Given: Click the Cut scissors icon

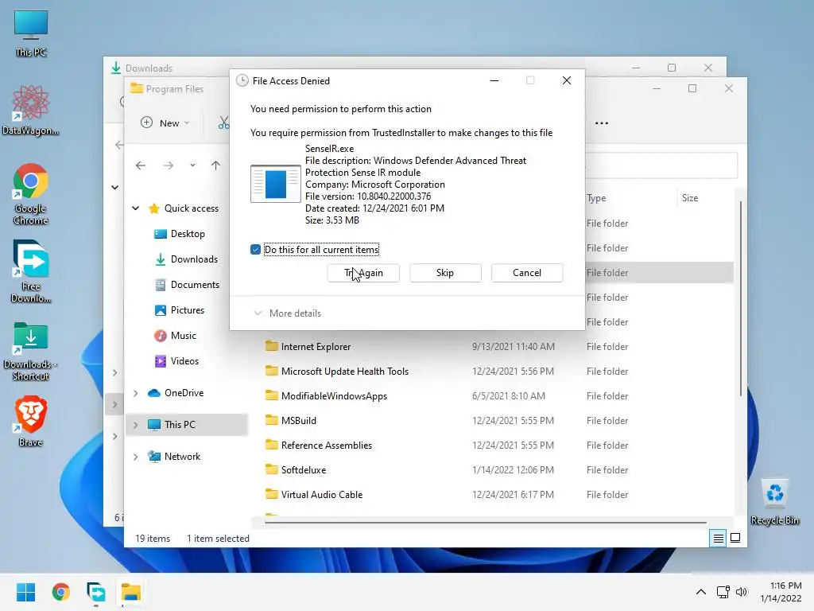Looking at the screenshot, I should pos(223,123).
